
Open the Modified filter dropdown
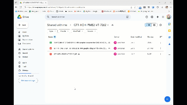coord(78,31)
